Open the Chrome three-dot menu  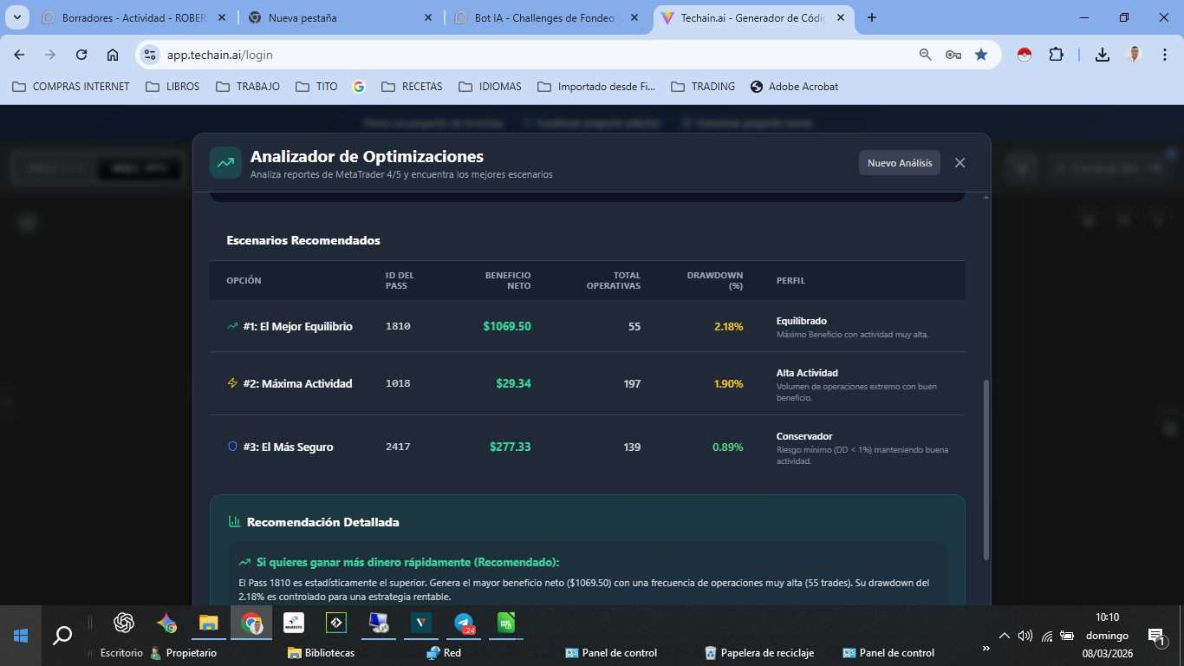(x=1162, y=55)
